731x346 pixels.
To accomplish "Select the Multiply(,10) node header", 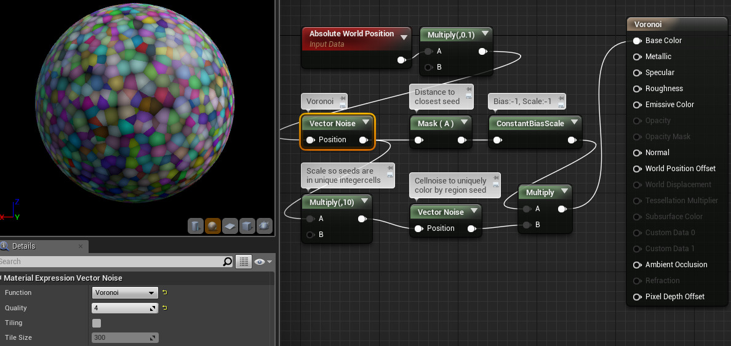I will click(331, 202).
